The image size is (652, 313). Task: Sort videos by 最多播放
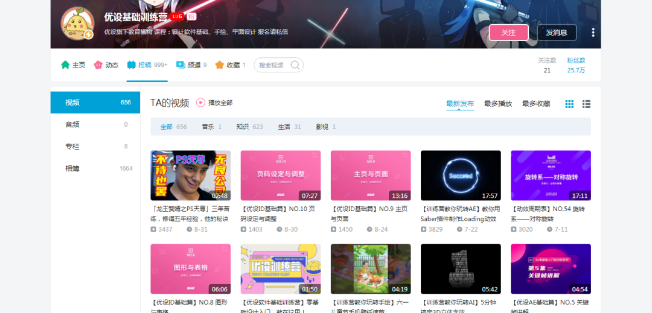pyautogui.click(x=497, y=104)
